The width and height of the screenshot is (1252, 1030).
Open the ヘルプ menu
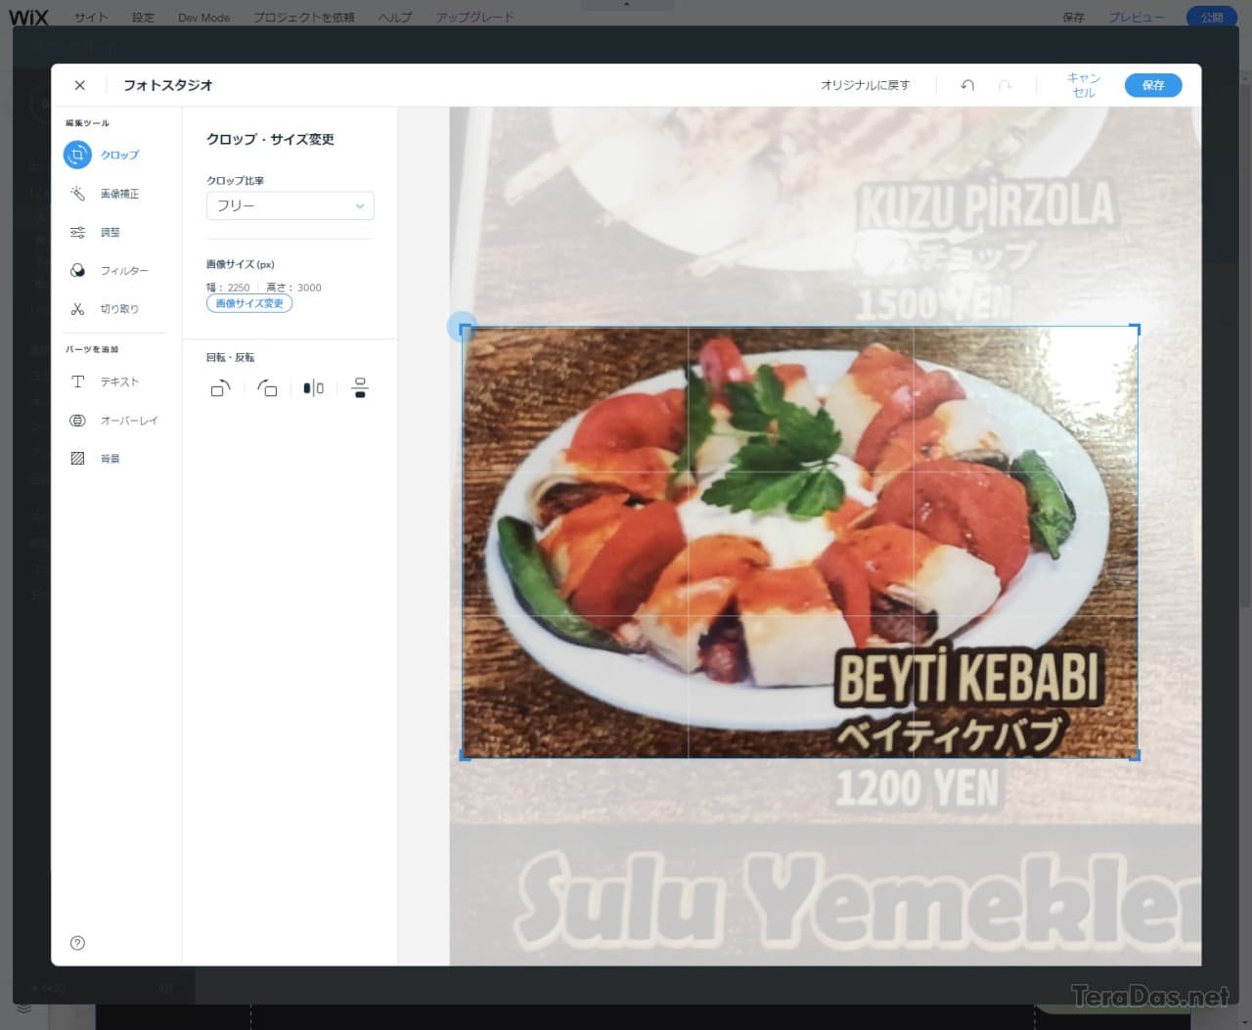pos(395,18)
